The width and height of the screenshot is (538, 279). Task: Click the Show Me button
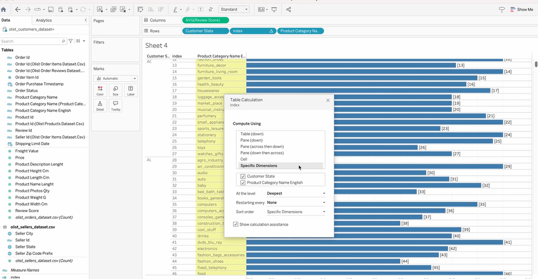(x=521, y=10)
